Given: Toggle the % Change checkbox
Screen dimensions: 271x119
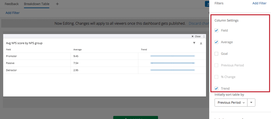Looking at the screenshot, I should (x=216, y=77).
